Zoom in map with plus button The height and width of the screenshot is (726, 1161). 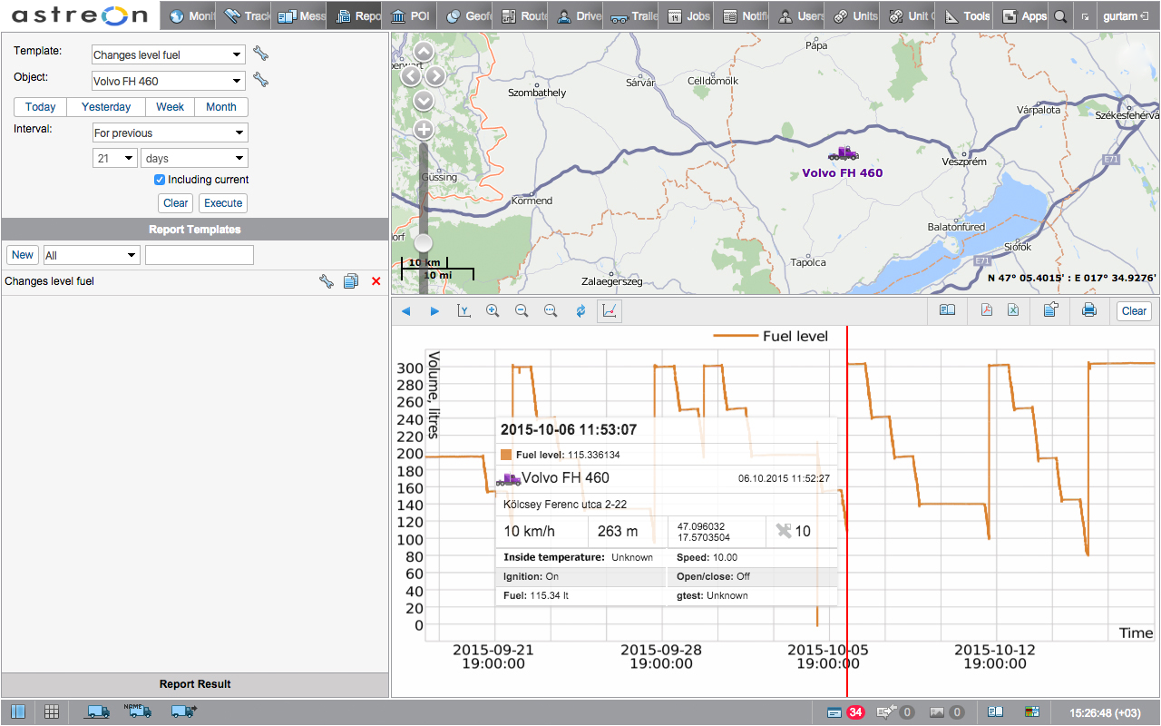pyautogui.click(x=424, y=130)
